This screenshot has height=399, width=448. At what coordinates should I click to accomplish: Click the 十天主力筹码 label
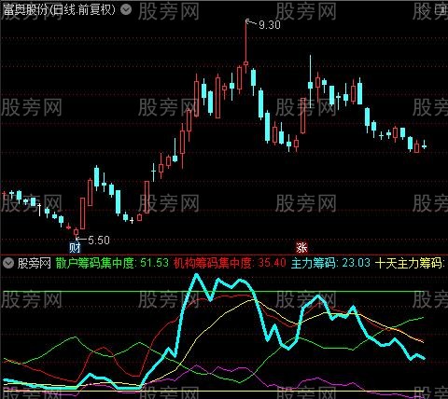(x=410, y=264)
